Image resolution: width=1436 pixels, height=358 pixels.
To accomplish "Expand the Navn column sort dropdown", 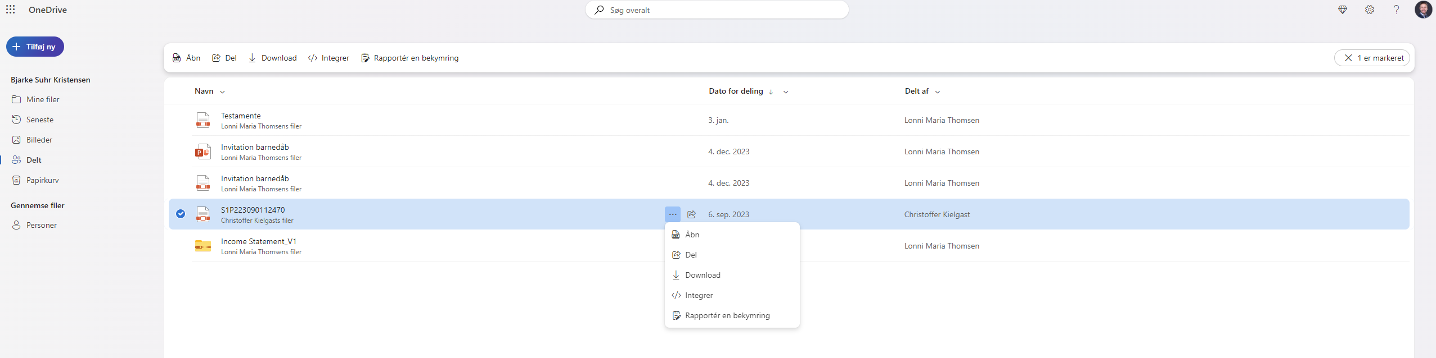I will point(222,92).
